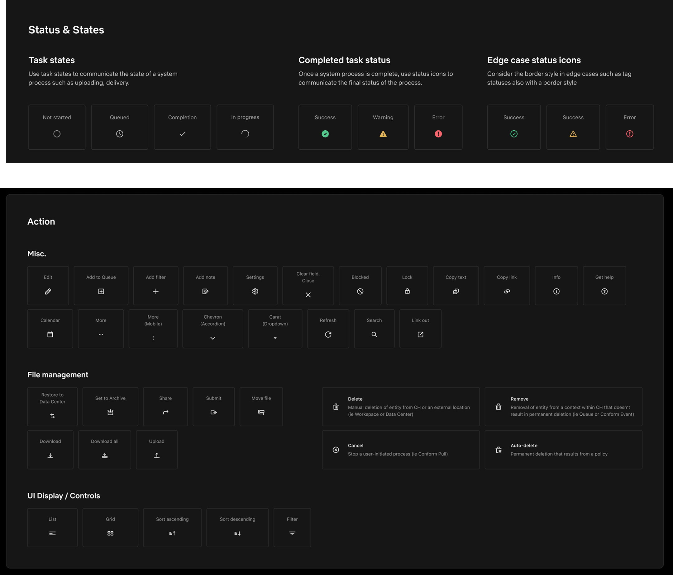Click the Cancel circled-x icon
Screen dimensions: 673x575
point(336,450)
